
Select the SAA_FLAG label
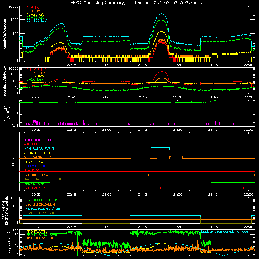pos(32,171)
